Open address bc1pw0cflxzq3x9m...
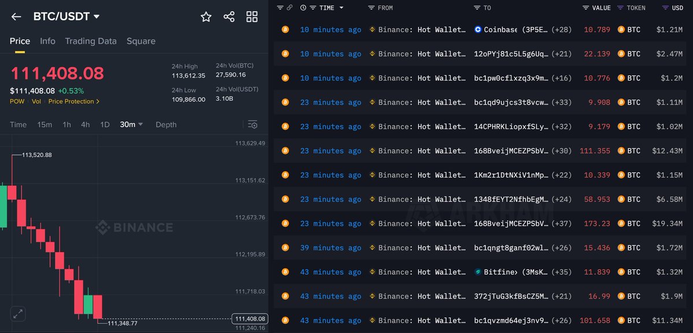The height and width of the screenshot is (333, 693). click(x=512, y=78)
